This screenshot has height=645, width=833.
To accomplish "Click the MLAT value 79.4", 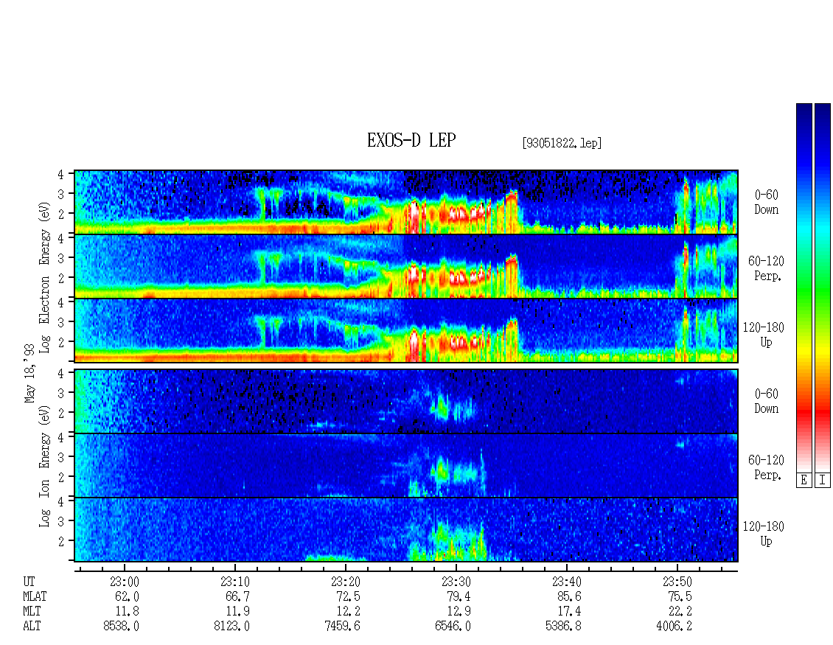I will [459, 596].
